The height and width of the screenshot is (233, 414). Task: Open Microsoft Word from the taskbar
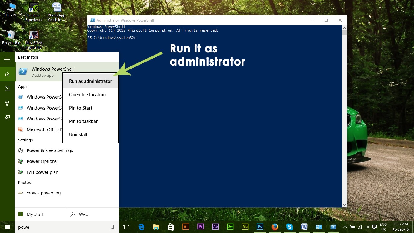304,227
